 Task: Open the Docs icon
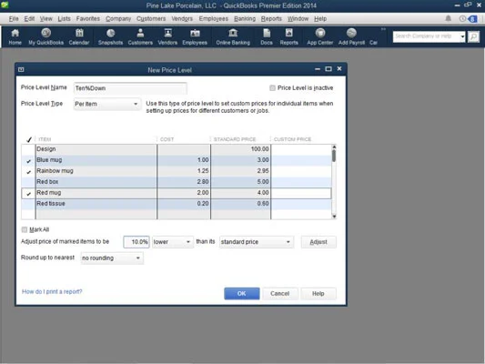pos(267,36)
